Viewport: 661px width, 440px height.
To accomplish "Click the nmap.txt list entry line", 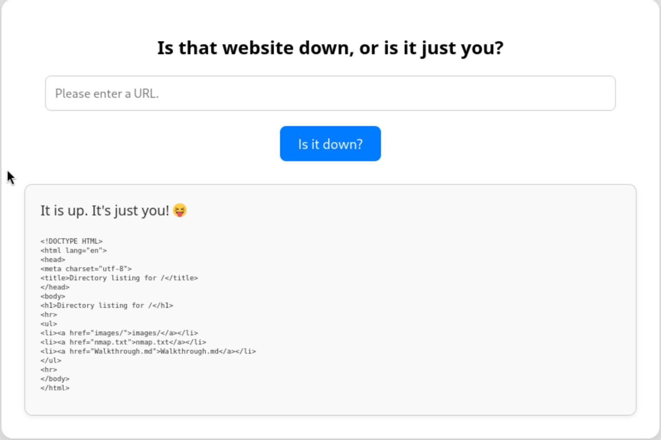I will (x=123, y=342).
